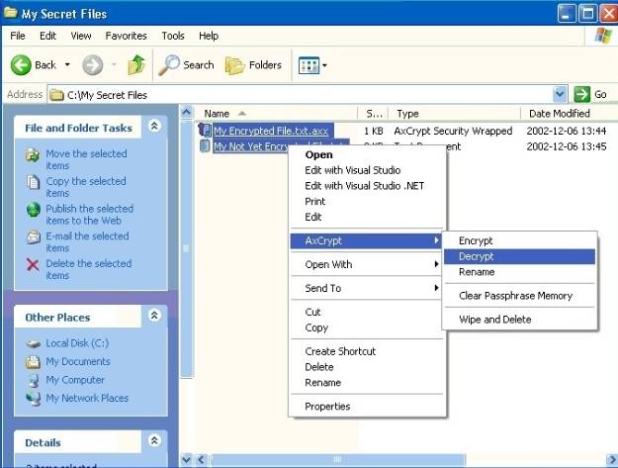Click the Local Disk drive icon
The height and width of the screenshot is (468, 618).
pos(33,343)
